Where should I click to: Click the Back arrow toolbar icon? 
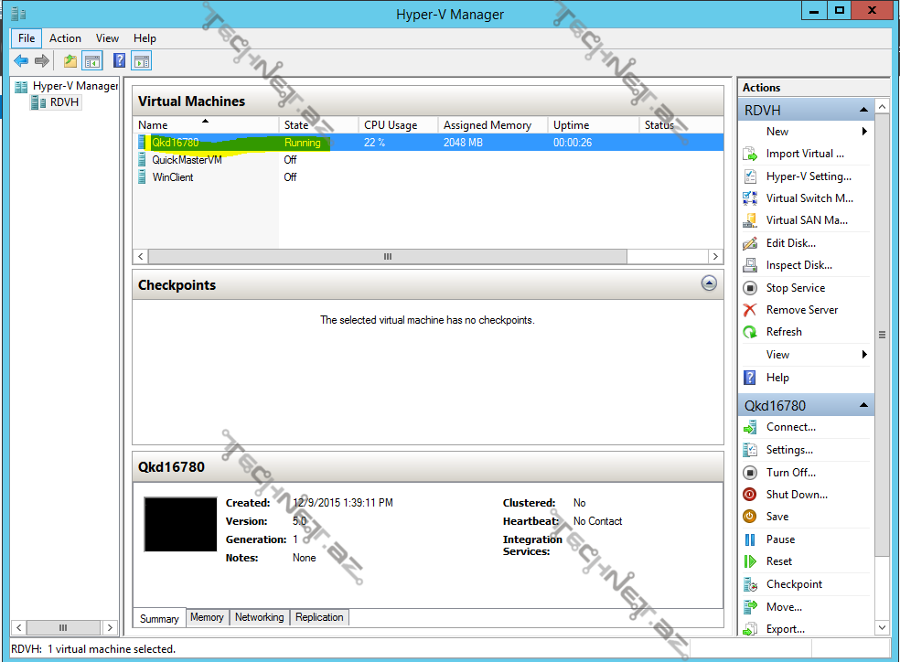[21, 61]
